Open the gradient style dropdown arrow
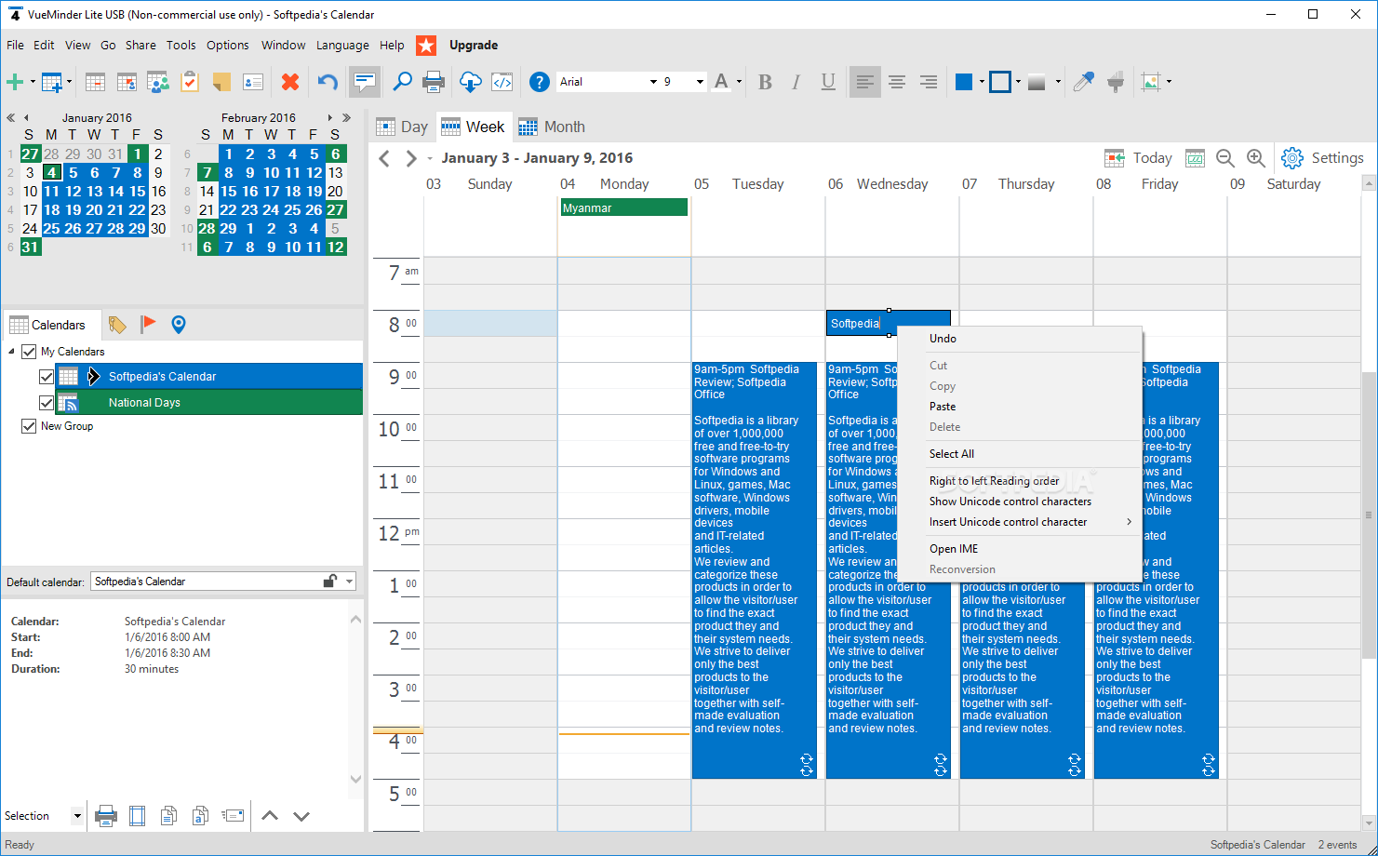The height and width of the screenshot is (856, 1378). coord(1057,82)
